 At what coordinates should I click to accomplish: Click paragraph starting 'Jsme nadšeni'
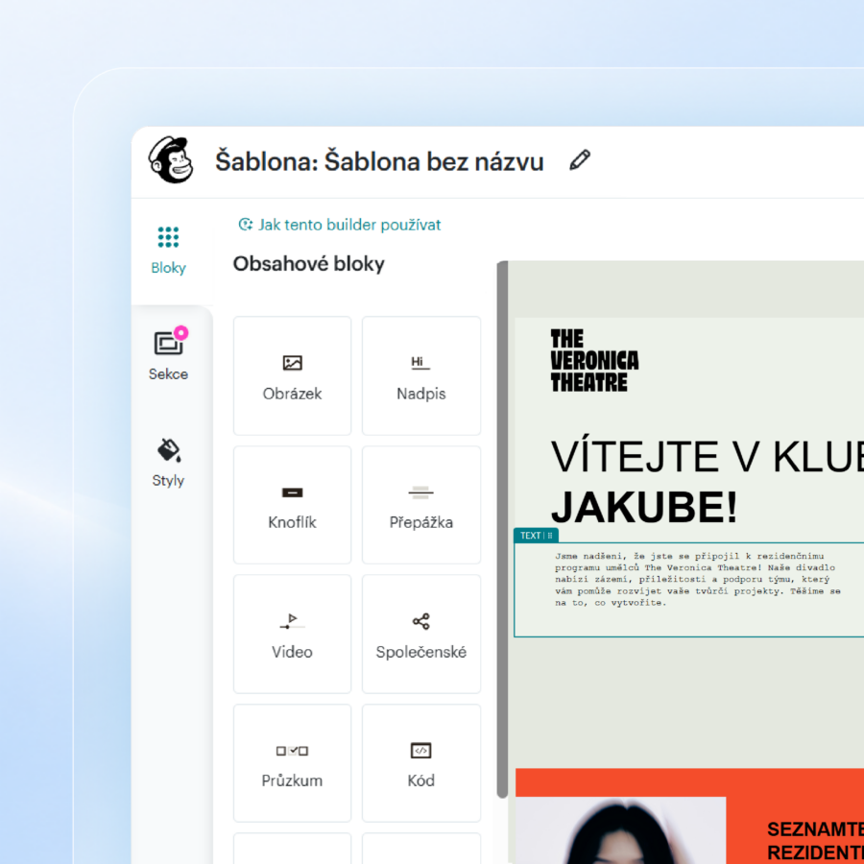coord(698,579)
